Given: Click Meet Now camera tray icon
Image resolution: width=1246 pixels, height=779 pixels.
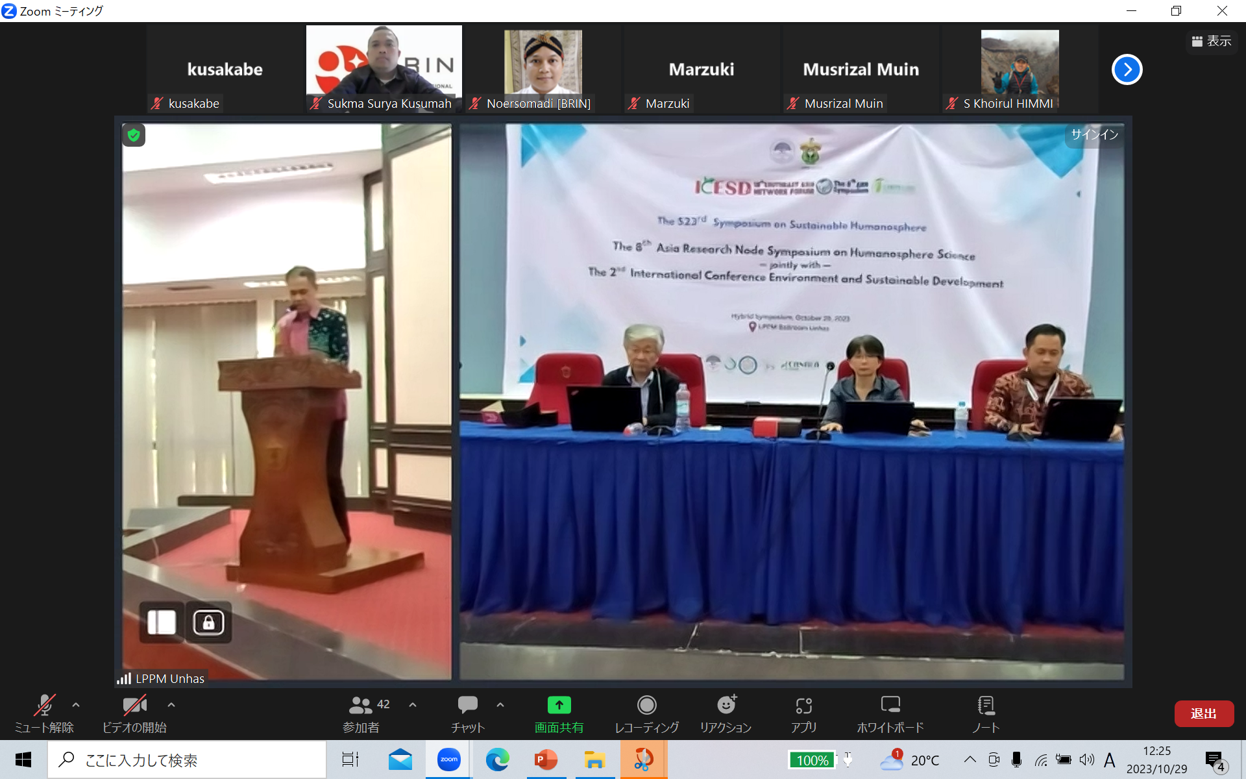Looking at the screenshot, I should click(993, 760).
